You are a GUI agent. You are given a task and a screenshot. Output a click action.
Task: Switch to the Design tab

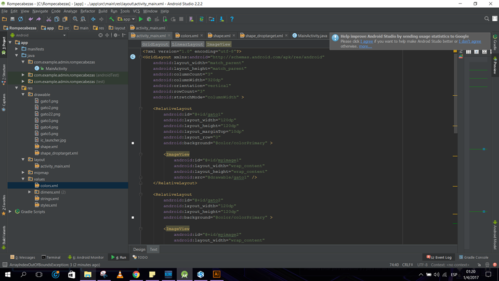click(139, 249)
